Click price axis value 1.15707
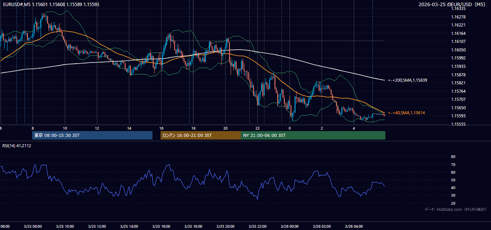 (458, 99)
